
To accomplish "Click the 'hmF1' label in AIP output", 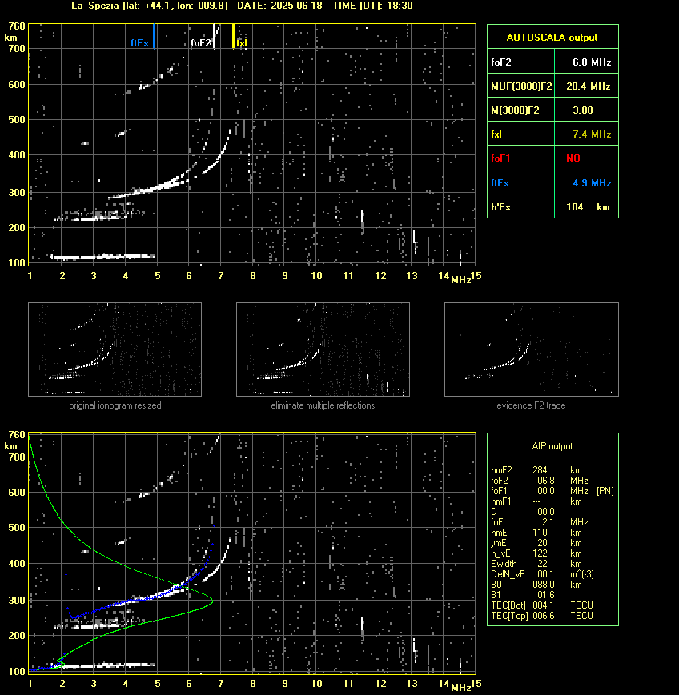I will pyautogui.click(x=501, y=501).
